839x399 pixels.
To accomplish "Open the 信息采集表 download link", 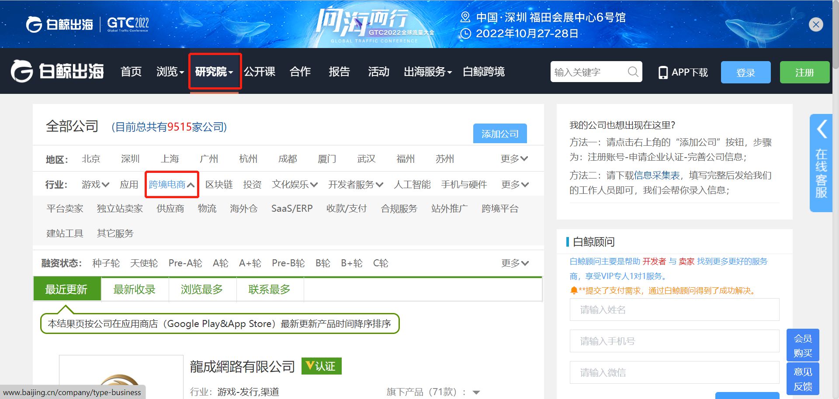I will pos(657,175).
